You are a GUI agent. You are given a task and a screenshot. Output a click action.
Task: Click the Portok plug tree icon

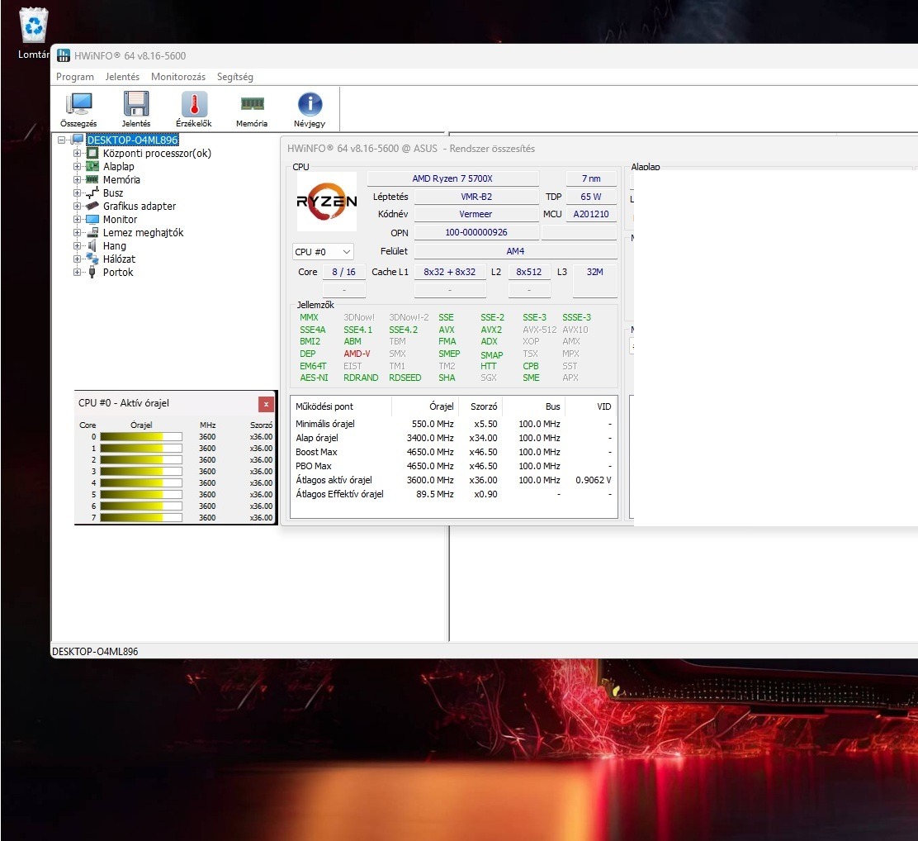pos(92,272)
